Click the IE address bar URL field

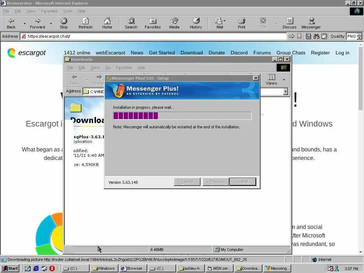[x=153, y=36]
